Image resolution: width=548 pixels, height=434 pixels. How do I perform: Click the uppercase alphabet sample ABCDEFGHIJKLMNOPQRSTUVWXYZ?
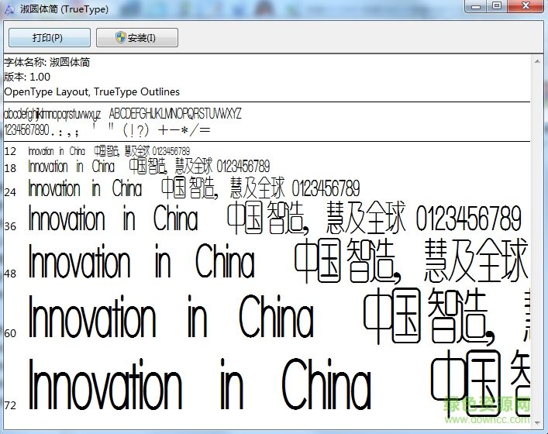175,114
